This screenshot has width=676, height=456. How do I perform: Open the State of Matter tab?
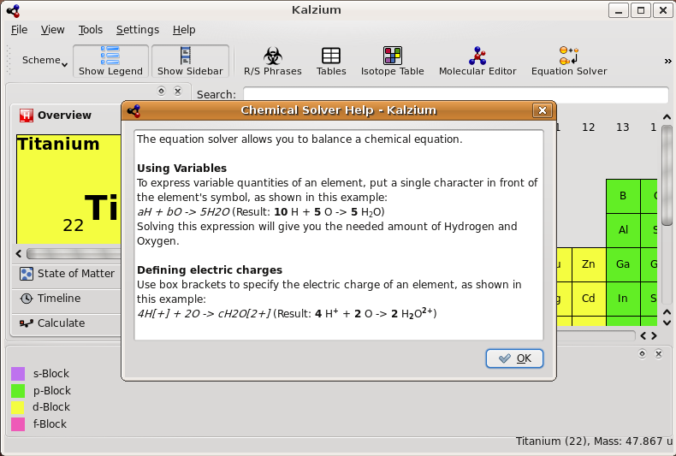[67, 274]
